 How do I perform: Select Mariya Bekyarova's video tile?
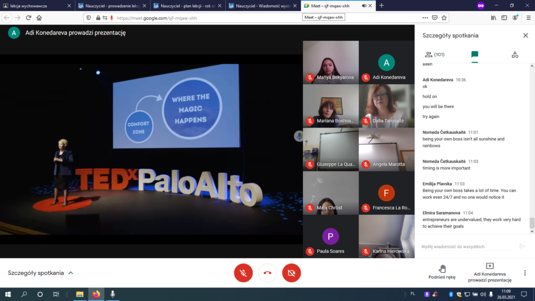(x=331, y=62)
